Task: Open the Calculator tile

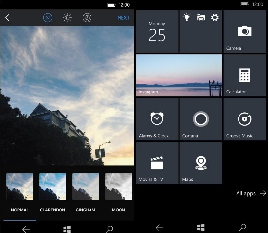Action: pyautogui.click(x=244, y=75)
